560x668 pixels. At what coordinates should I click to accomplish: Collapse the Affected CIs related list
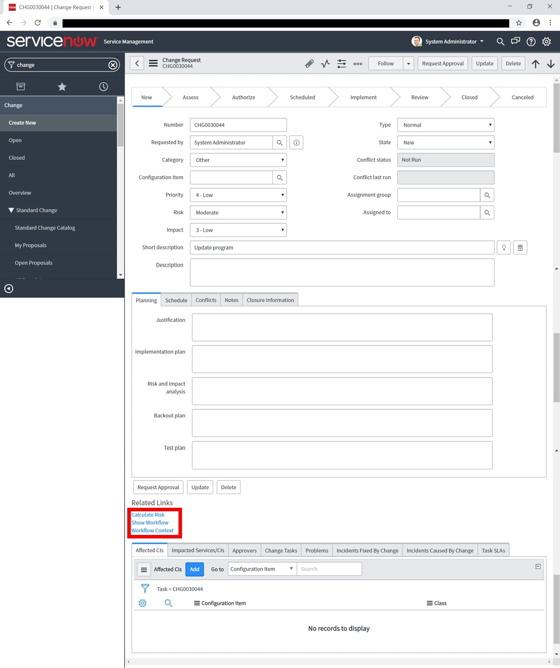tap(538, 566)
